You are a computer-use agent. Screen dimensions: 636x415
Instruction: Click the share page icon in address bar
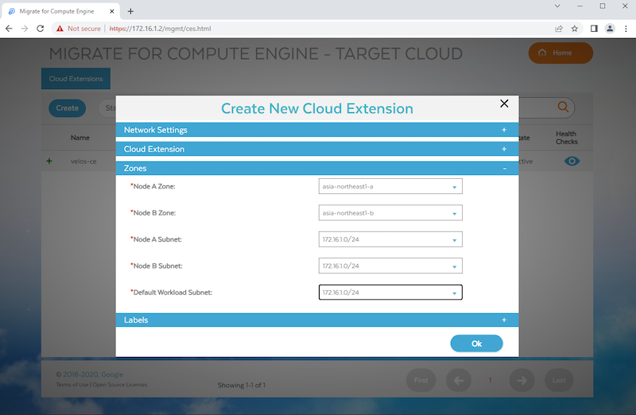[559, 29]
